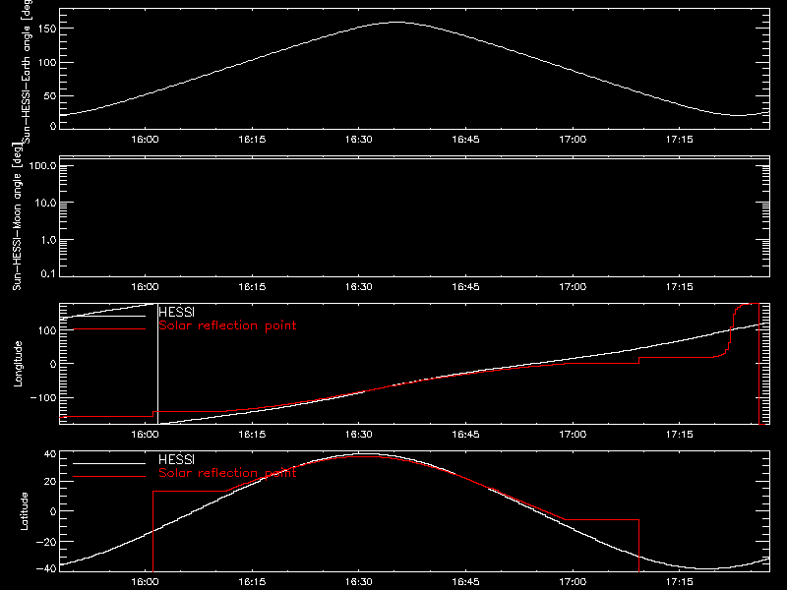Click the -100 tick on Longitude axis
This screenshot has width=787, height=590.
coord(43,398)
